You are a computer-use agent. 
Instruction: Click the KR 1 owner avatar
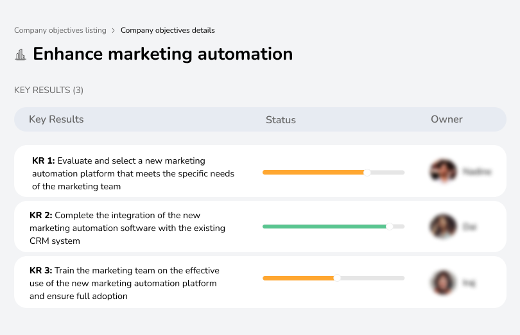[x=444, y=171]
